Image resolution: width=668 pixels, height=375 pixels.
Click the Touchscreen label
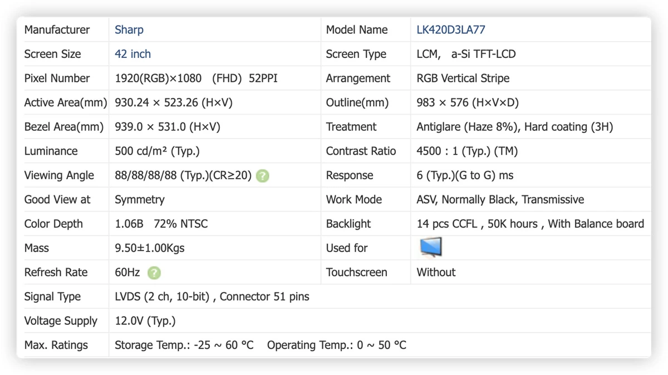(356, 273)
